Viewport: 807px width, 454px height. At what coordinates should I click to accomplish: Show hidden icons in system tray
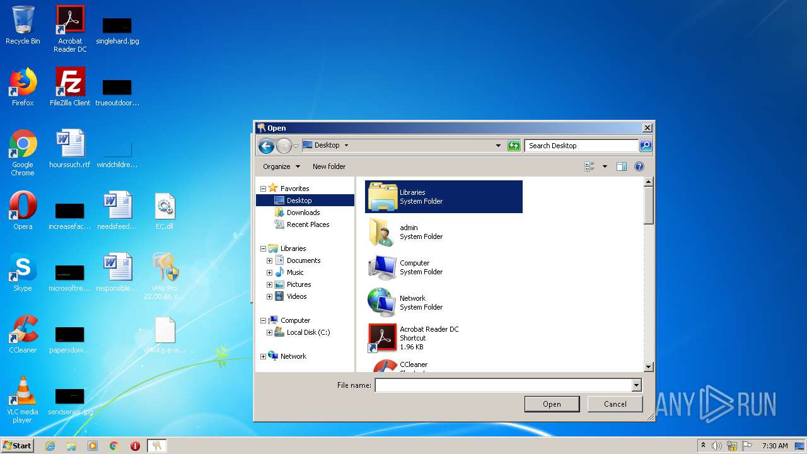(x=703, y=446)
